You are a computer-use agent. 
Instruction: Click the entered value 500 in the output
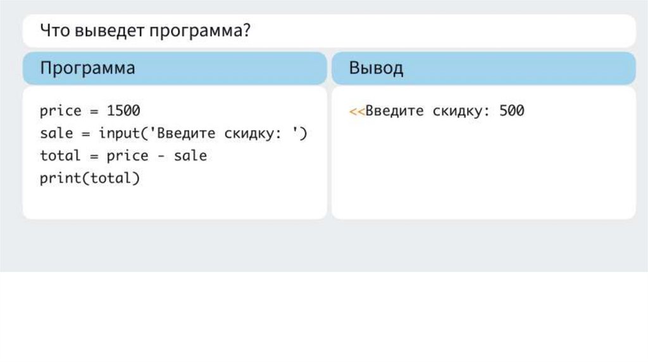click(x=511, y=111)
